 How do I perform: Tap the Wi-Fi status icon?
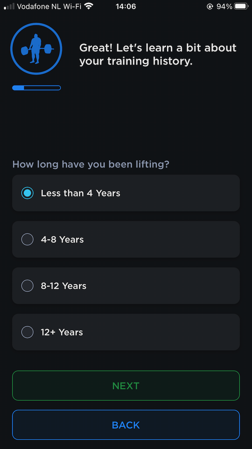pyautogui.click(x=89, y=6)
